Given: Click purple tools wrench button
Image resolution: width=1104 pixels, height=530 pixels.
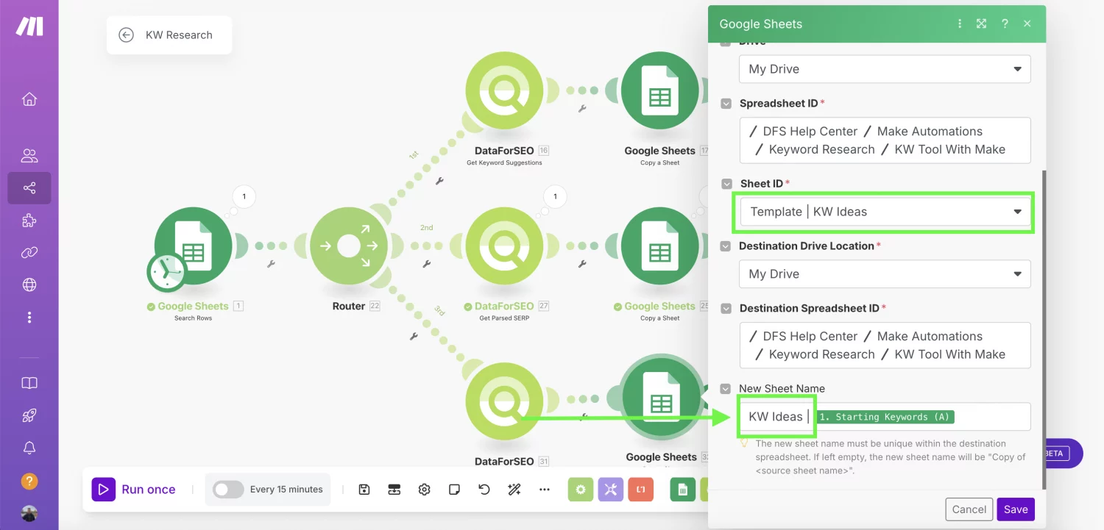Looking at the screenshot, I should pos(611,490).
